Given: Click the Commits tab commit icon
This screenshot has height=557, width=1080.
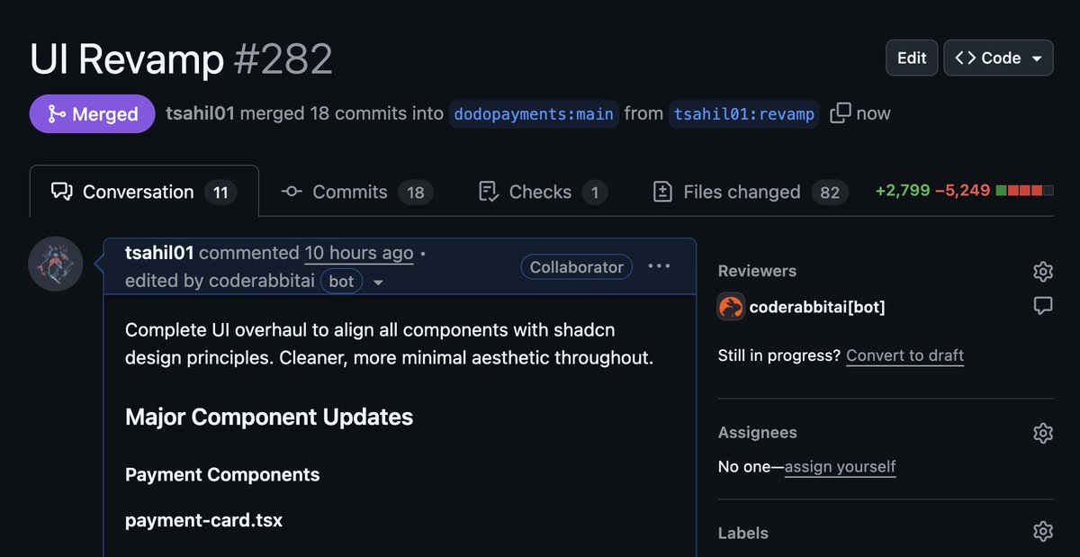Looking at the screenshot, I should [x=290, y=192].
